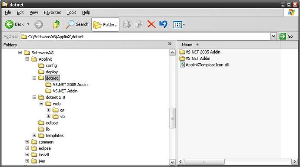
Task: Select the templates folder in tree
Action: click(51, 135)
